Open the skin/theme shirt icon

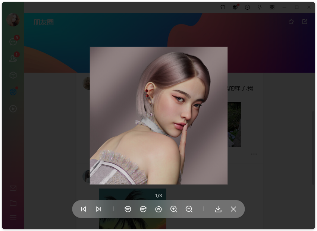[223, 7]
